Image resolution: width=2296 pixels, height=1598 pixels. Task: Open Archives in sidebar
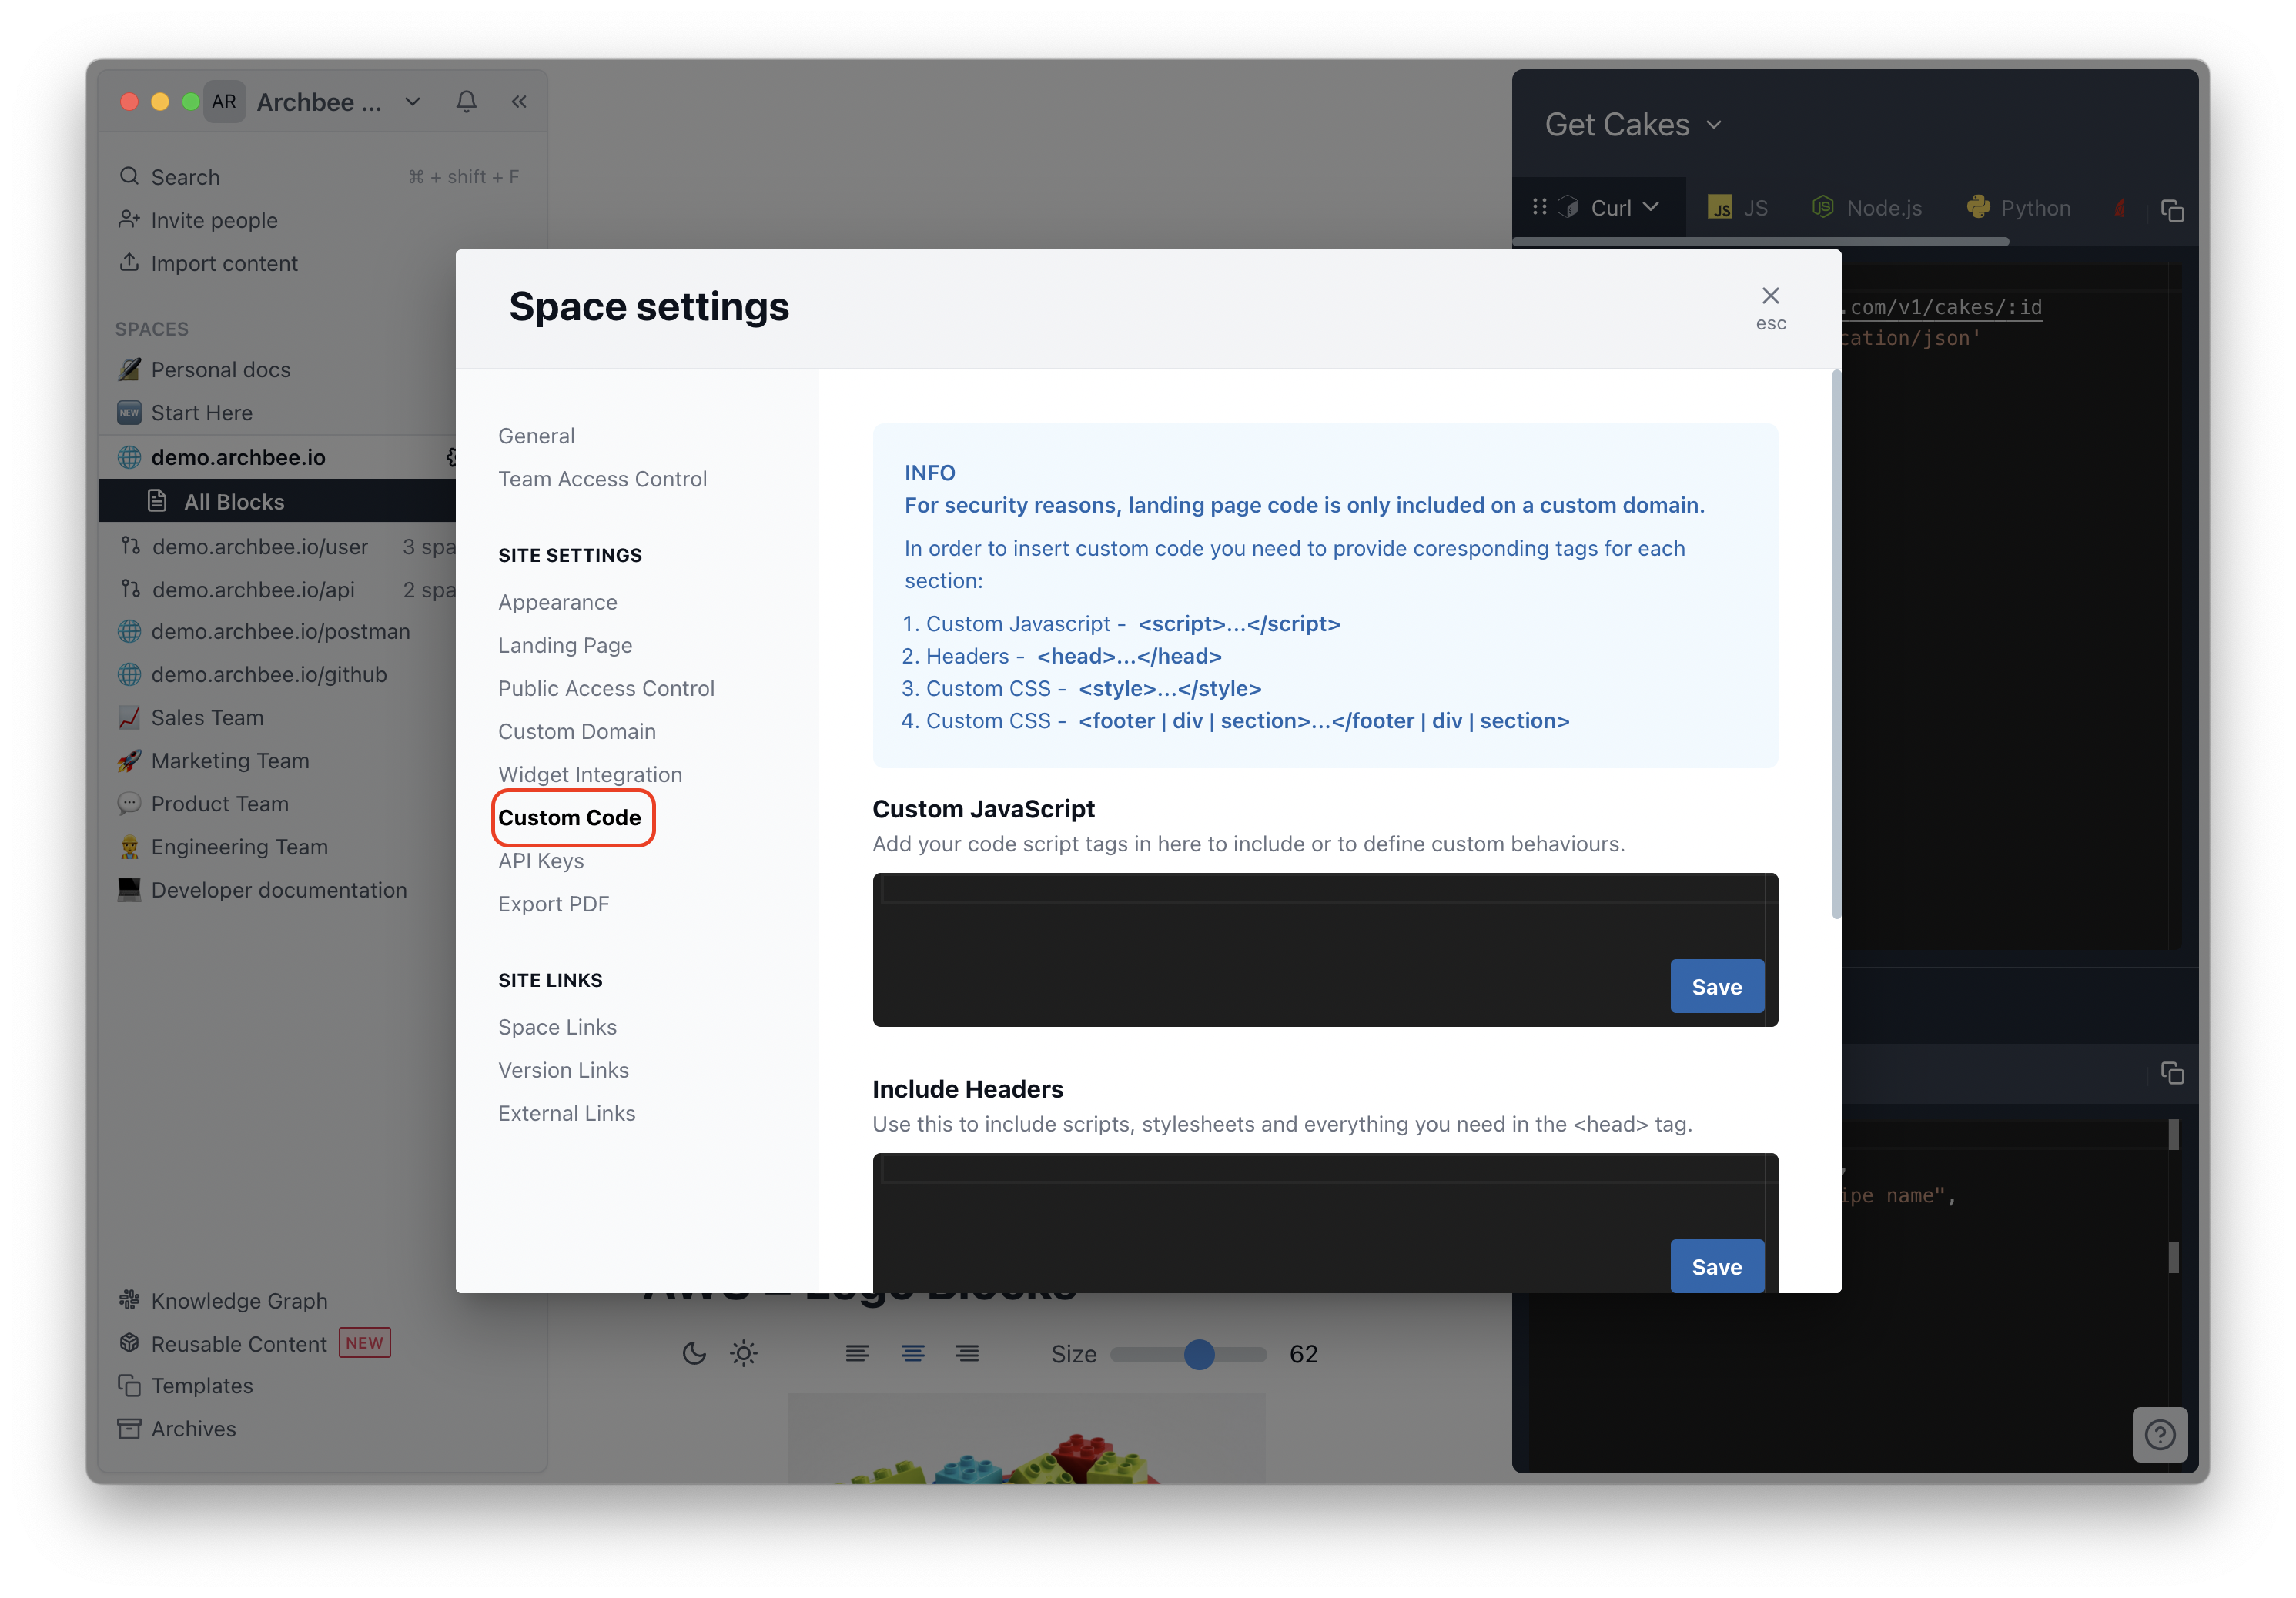pos(193,1428)
